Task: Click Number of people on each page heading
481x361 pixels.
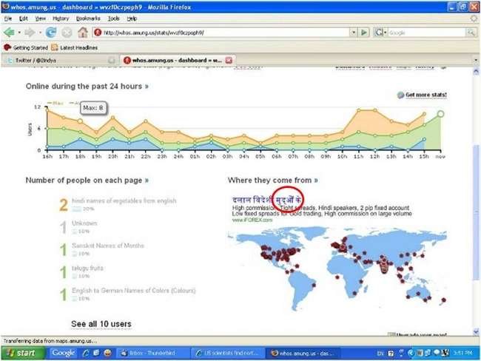Action: click(x=87, y=180)
